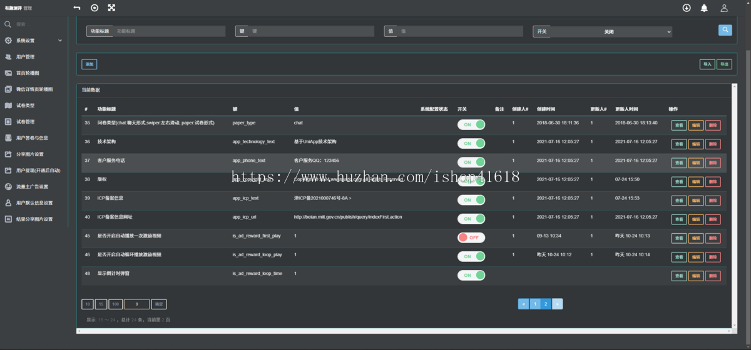Click the download circle icon in header

(x=686, y=8)
